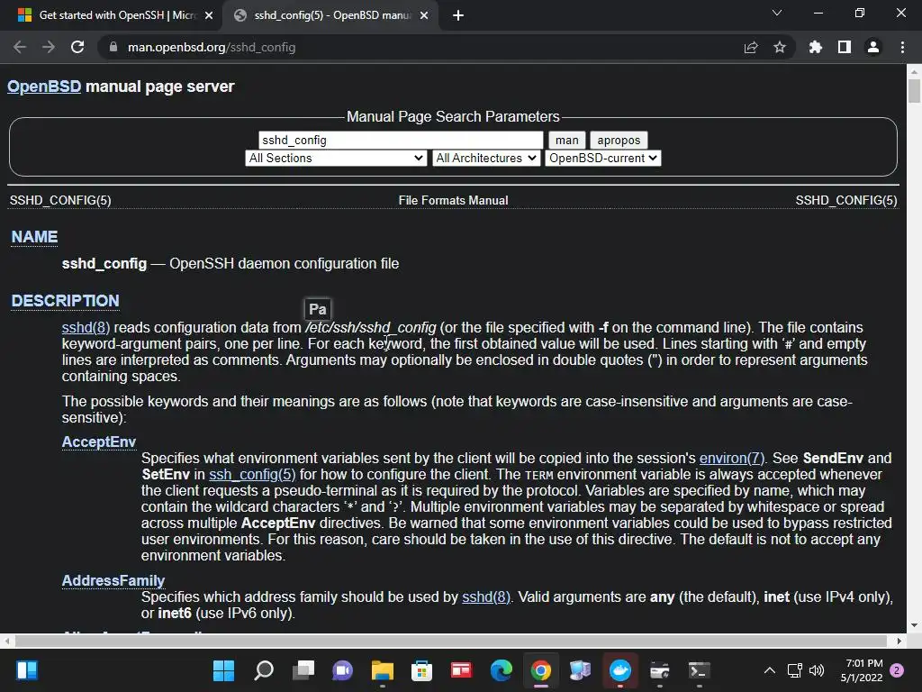
Task: Click the vertical scrollbar thumb
Action: click(914, 91)
